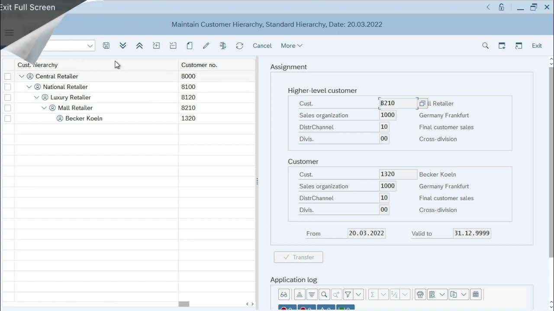Viewport: 554px width, 311px height.
Task: Click the Transfer button
Action: click(x=298, y=257)
